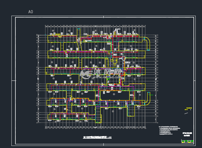Select the underlined drawing title with 1:400 scale
This screenshot has width=202, height=148.
[97, 137]
